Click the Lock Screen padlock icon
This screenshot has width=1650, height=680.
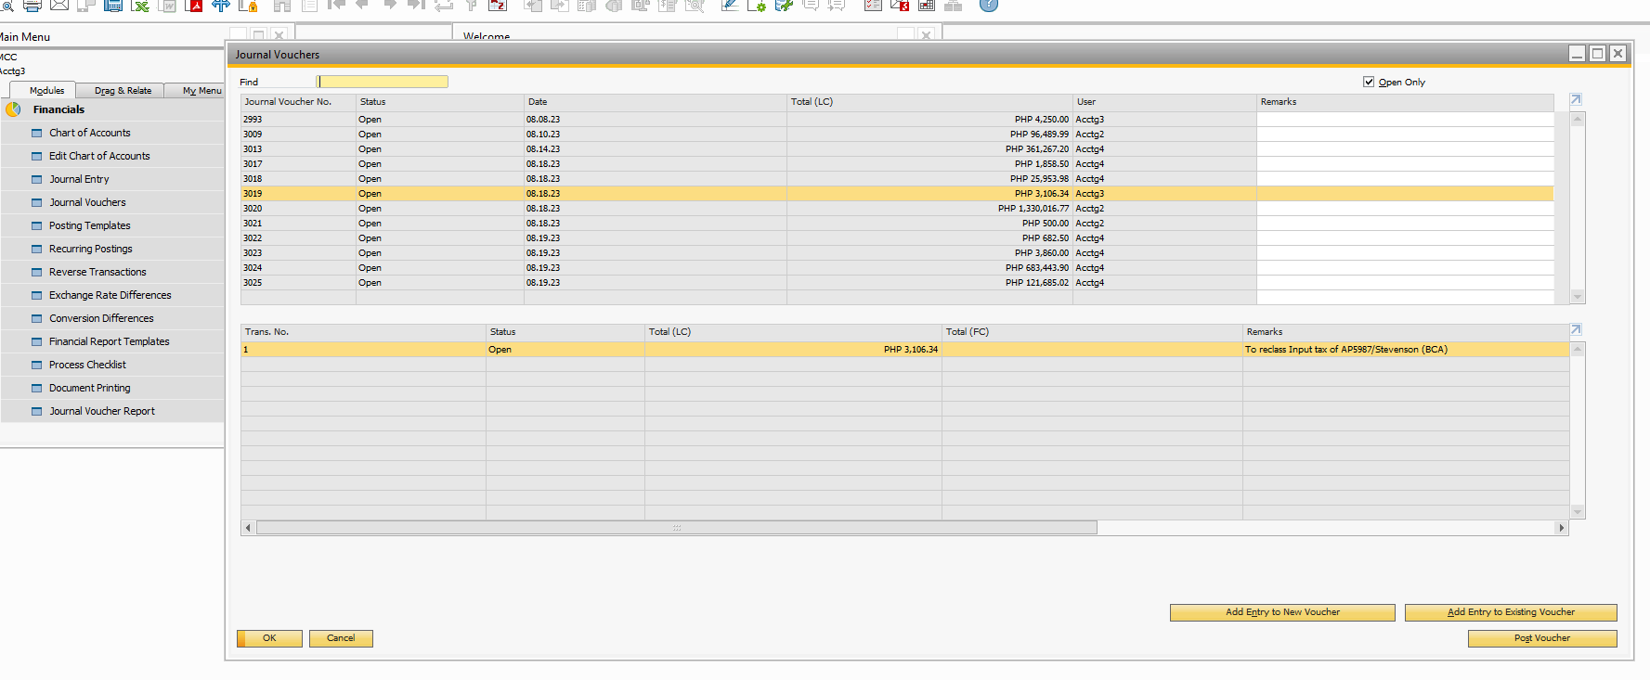[x=248, y=6]
